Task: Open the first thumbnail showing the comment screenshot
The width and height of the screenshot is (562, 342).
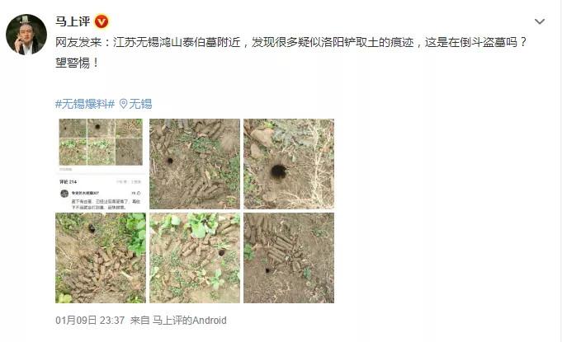Action: (101, 164)
